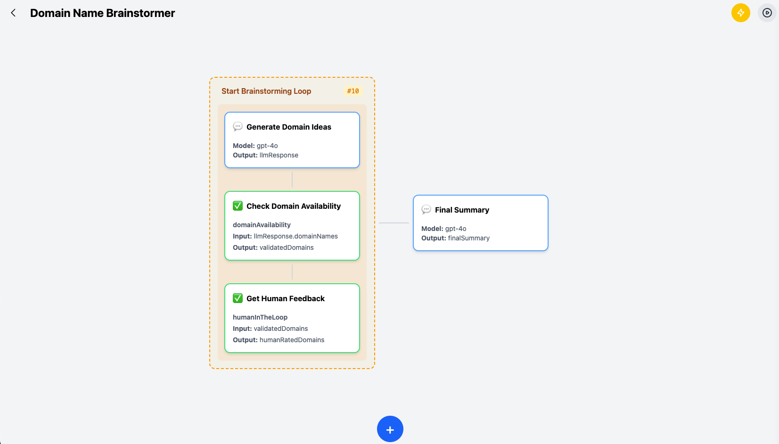Open the yellow lightning quick-run action
The image size is (779, 444).
[740, 13]
